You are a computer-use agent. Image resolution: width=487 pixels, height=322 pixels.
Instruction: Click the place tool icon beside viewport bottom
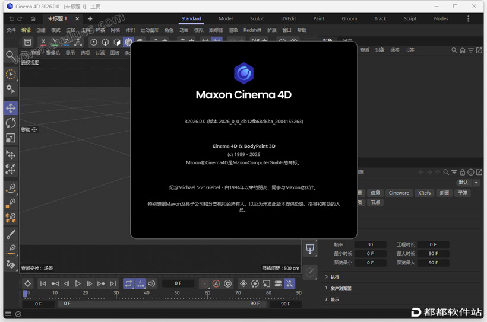pos(310,249)
